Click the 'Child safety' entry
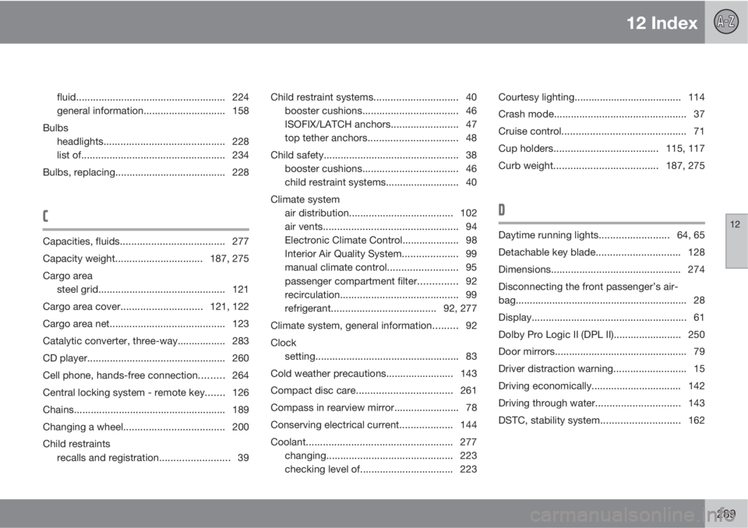 coord(373,155)
